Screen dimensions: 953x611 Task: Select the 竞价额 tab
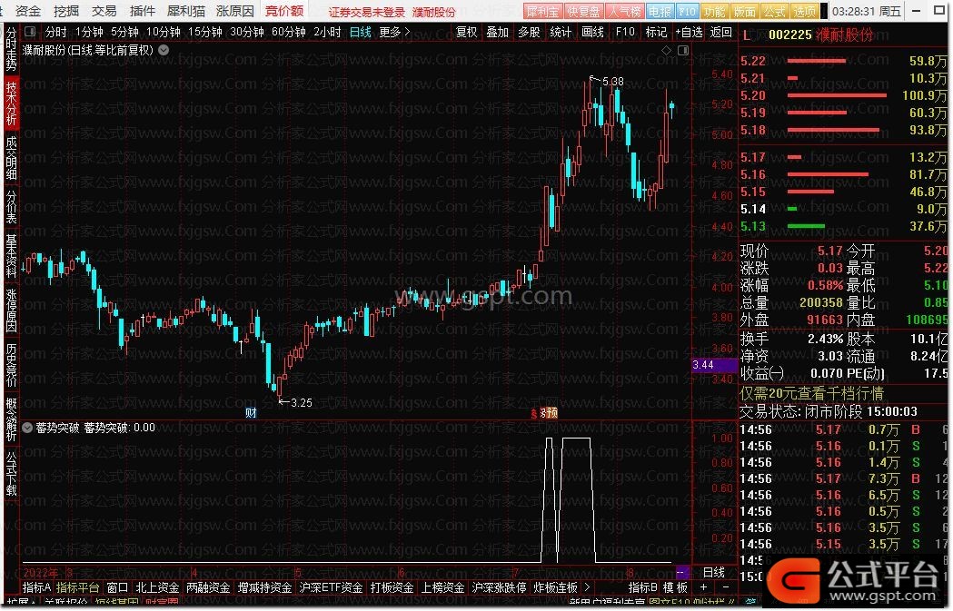coord(284,11)
